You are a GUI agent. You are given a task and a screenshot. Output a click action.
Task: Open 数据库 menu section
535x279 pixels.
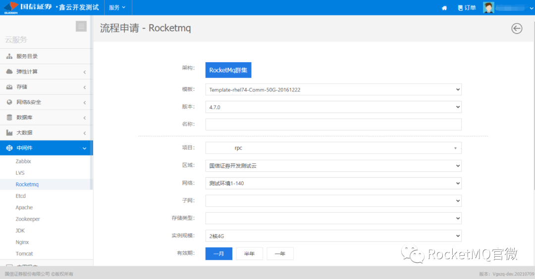coord(47,118)
